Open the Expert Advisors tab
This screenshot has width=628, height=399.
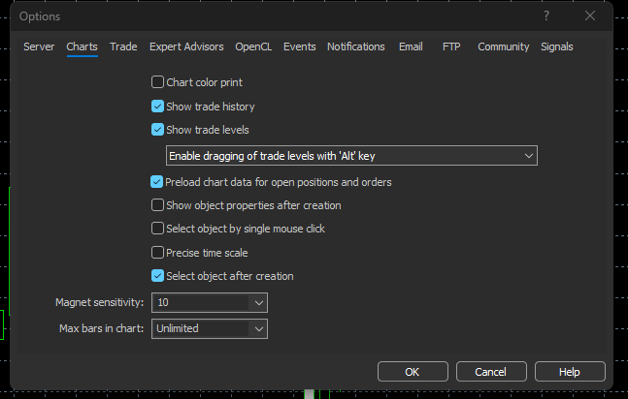[x=186, y=46]
